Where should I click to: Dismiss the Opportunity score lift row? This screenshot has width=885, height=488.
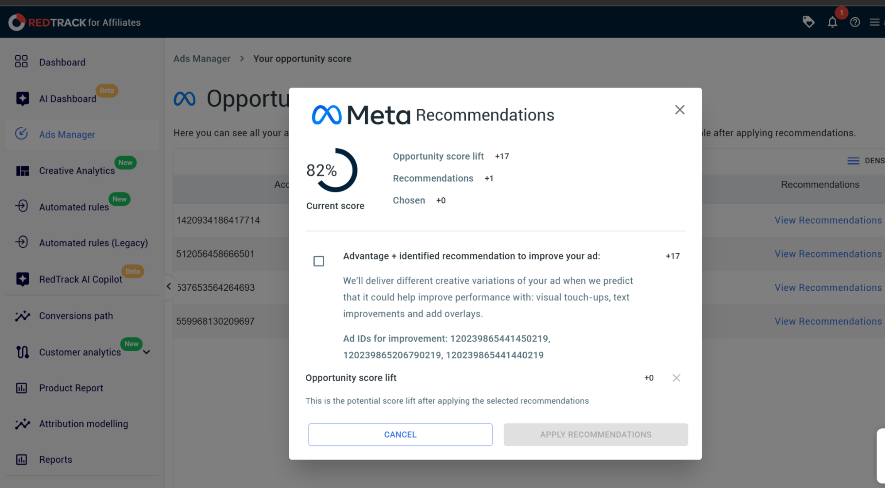676,378
